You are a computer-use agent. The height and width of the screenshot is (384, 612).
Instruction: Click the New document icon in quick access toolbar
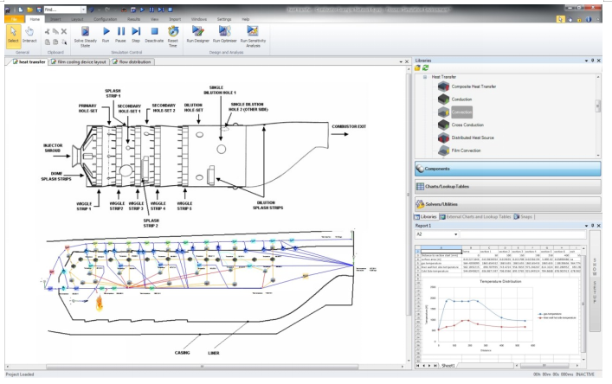tap(20, 10)
